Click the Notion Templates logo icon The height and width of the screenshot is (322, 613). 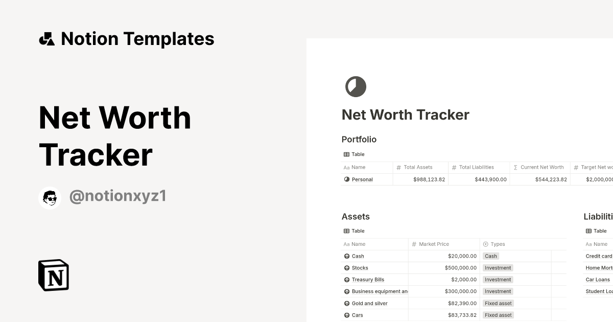click(47, 38)
